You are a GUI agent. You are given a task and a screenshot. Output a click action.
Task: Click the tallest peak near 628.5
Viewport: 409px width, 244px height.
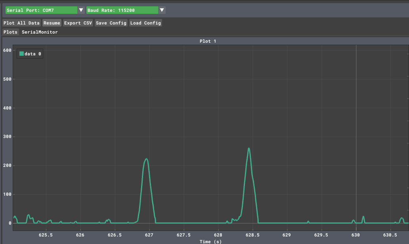click(249, 148)
